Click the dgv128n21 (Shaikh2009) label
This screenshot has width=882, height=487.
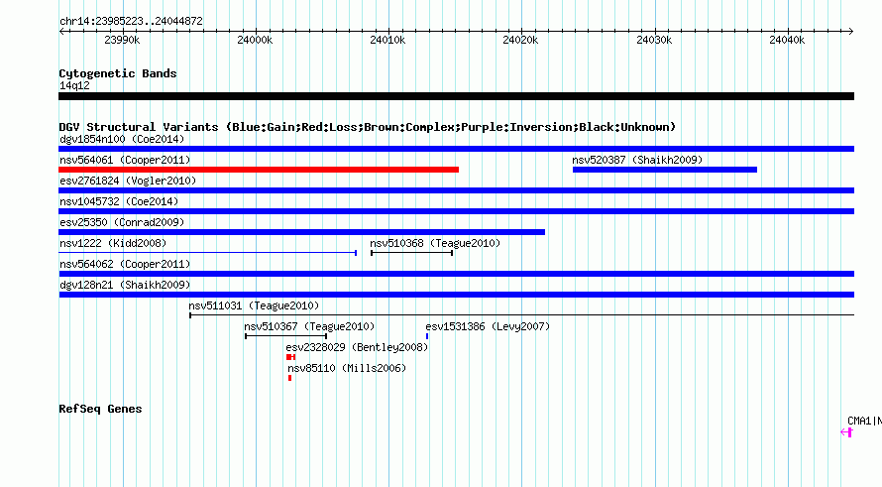tap(125, 285)
